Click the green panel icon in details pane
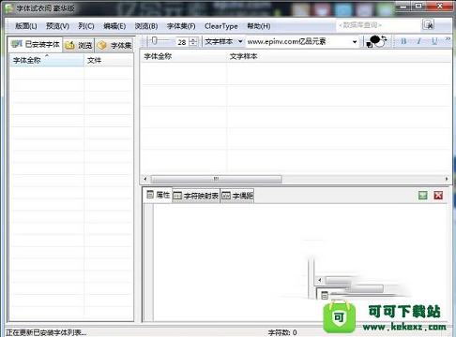 click(423, 196)
